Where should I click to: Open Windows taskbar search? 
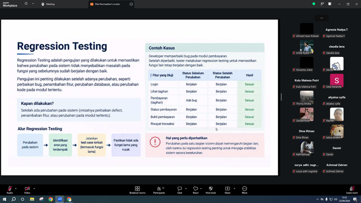(x=14, y=199)
